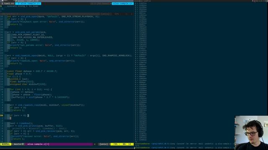
Task: Click the 55:10 line and column indicator
Action: click(126, 144)
